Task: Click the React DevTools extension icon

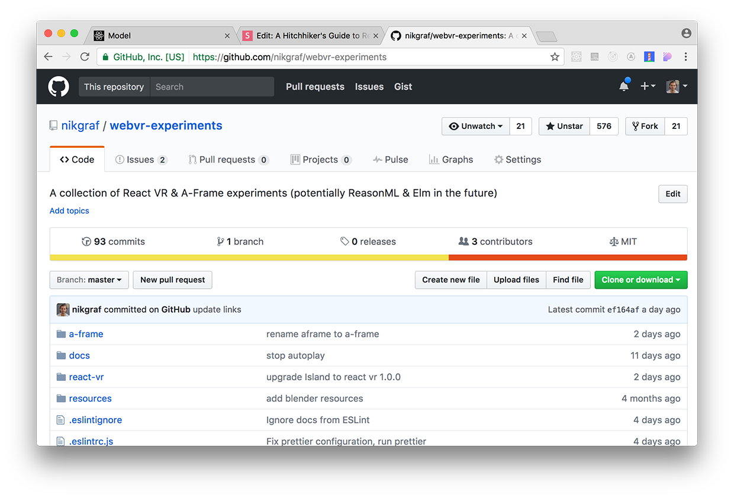Action: 576,57
